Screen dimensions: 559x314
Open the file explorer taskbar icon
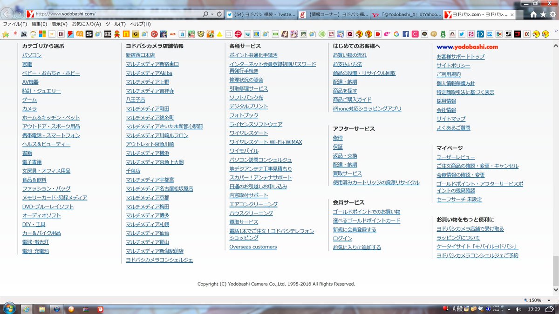coord(42,309)
